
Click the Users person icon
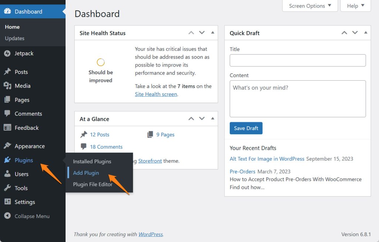(7, 174)
